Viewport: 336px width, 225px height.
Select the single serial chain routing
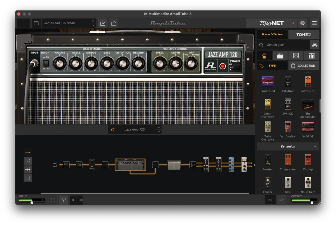(x=28, y=152)
